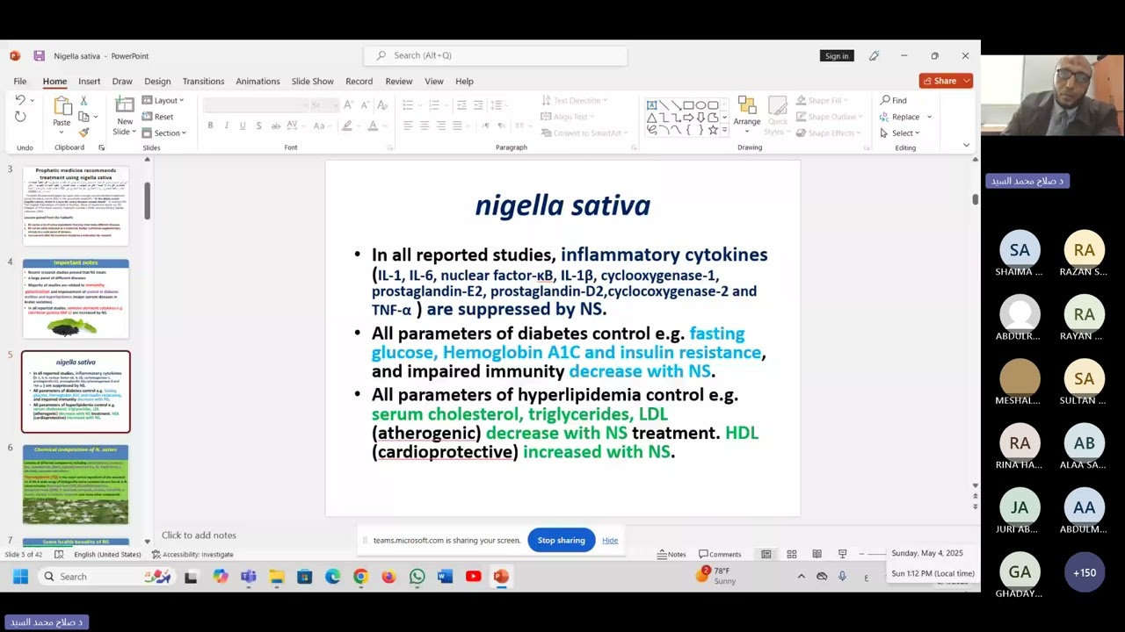Click the Find magnifier button
The height and width of the screenshot is (632, 1125).
[894, 100]
